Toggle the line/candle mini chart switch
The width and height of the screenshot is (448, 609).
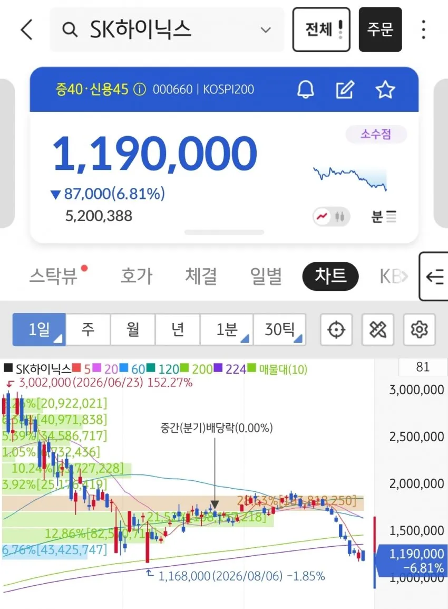331,216
